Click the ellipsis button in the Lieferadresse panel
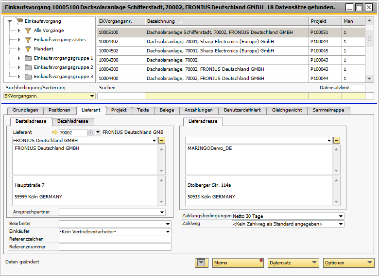Screen dimensions: 379x276 pos(336,140)
